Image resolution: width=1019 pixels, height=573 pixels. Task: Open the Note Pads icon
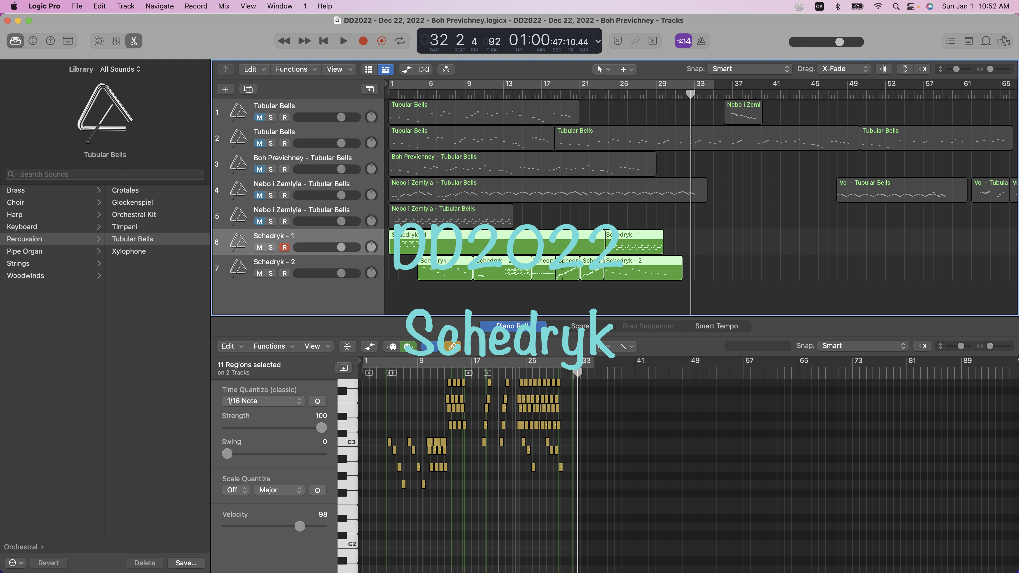[x=968, y=41]
